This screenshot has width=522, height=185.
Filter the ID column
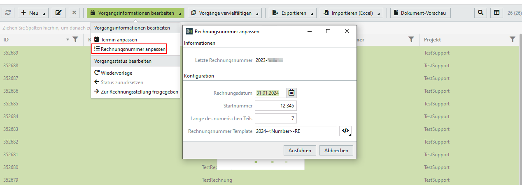click(75, 39)
